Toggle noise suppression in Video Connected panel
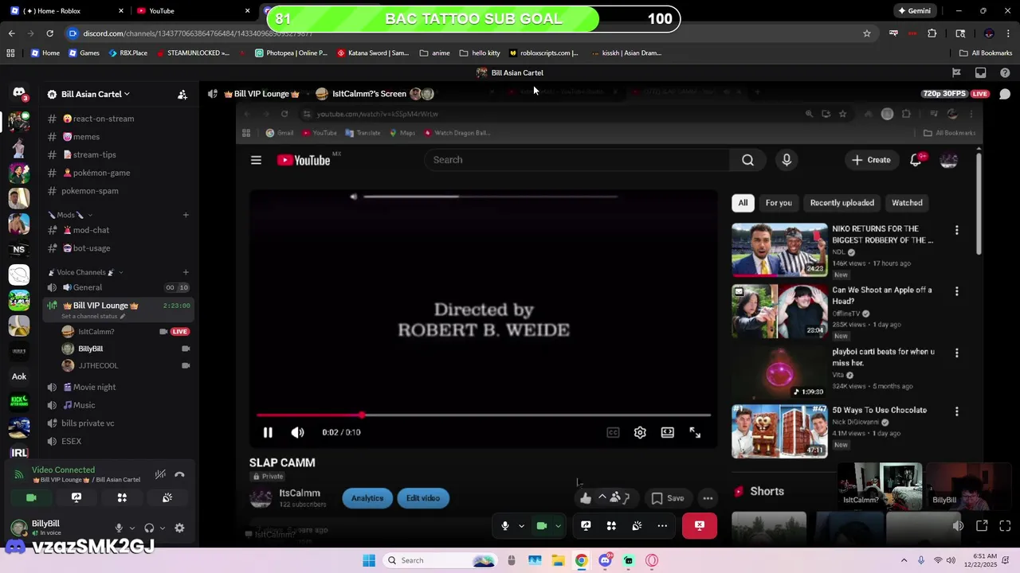The height and width of the screenshot is (573, 1020). tap(160, 474)
